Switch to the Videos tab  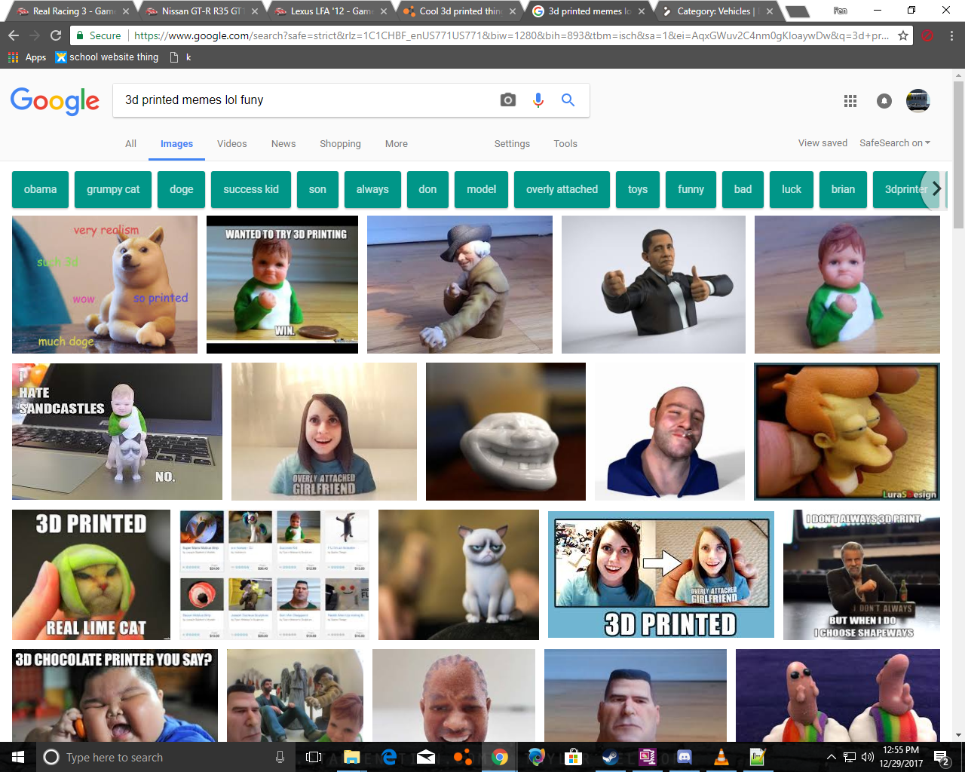point(232,144)
